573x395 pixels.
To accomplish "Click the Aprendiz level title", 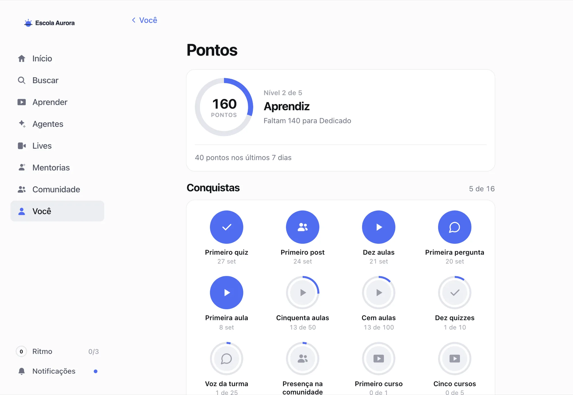I will click(x=286, y=106).
